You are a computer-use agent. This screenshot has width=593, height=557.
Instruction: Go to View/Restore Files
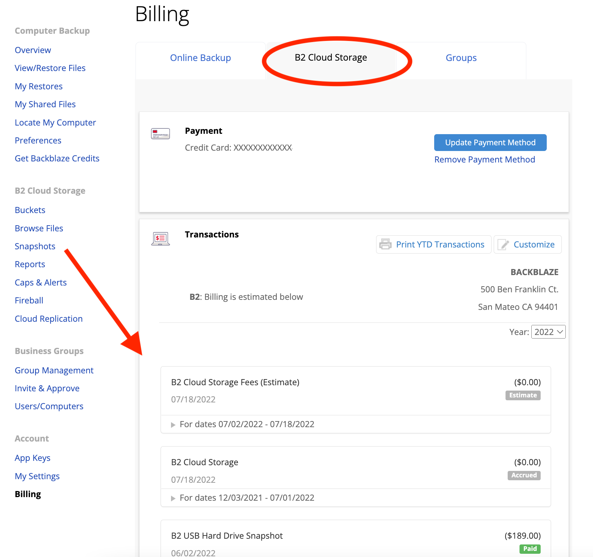pos(50,68)
